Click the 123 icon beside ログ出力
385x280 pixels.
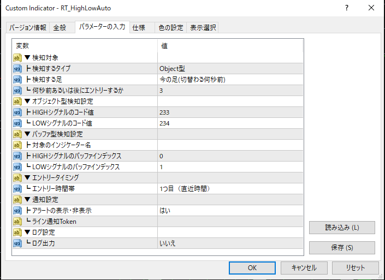17,243
